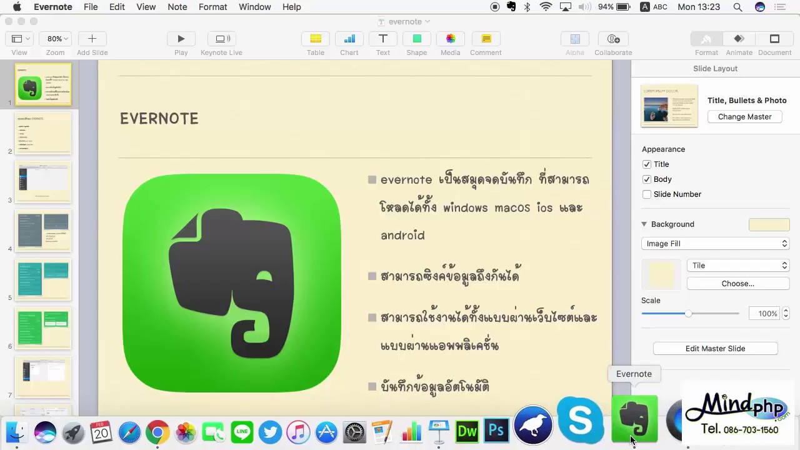Uncheck the Title checkbox
The height and width of the screenshot is (450, 800).
point(647,164)
